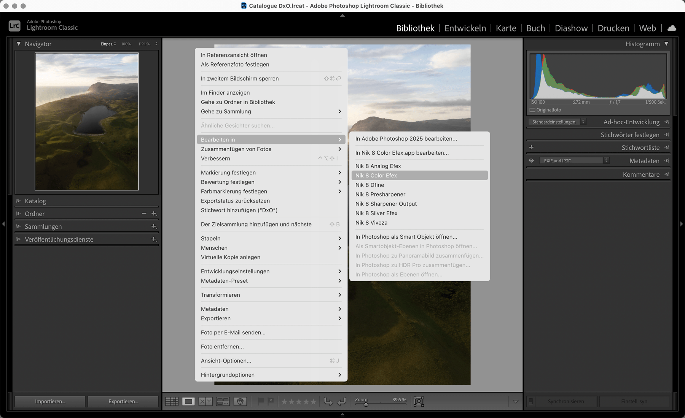Switch to Drucken module

click(613, 28)
